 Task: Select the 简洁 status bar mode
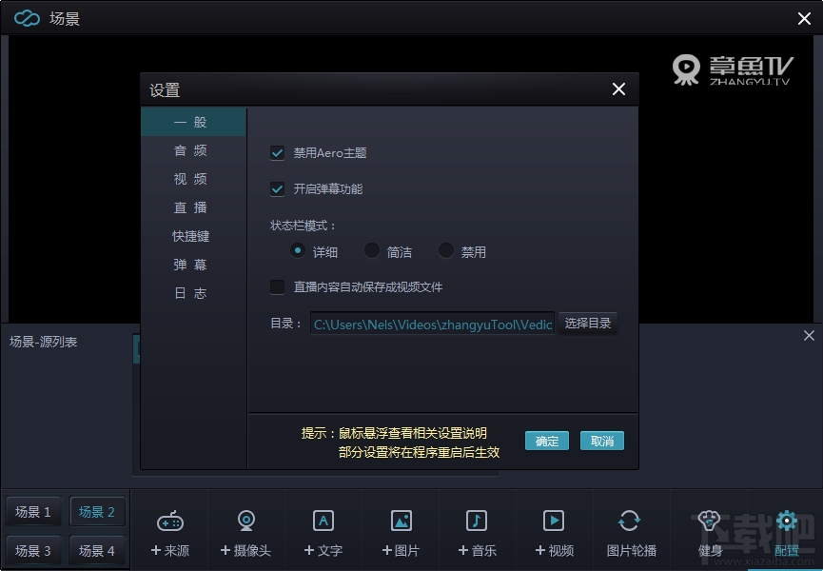pos(373,250)
